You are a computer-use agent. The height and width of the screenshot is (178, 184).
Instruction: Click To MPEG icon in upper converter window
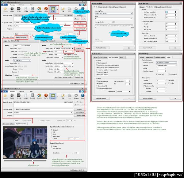33,9
